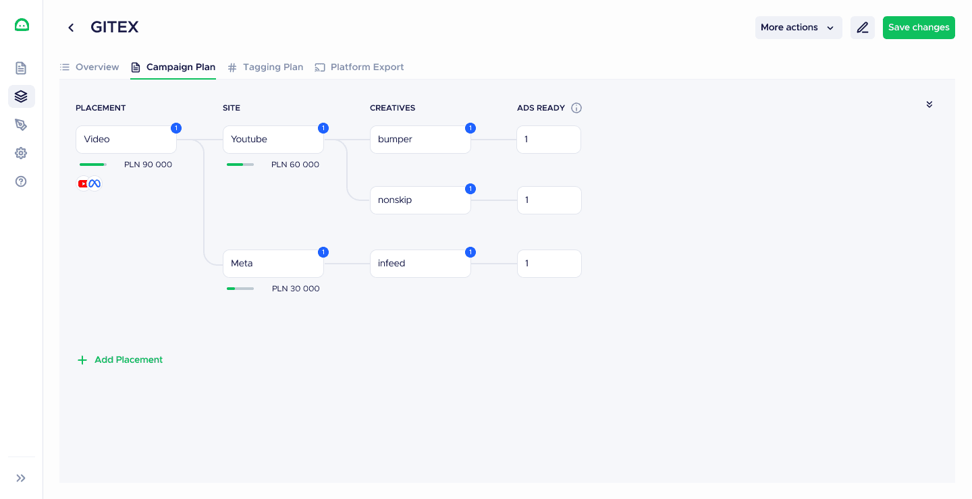Click the Video budget progress bar
Viewport: 972px width, 499px height.
click(x=93, y=165)
